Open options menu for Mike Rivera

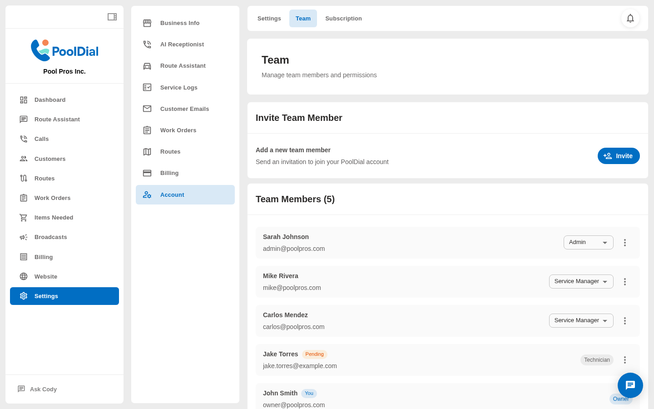624,282
